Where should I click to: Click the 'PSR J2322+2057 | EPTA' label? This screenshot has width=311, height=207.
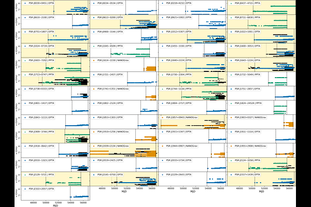point(41,189)
